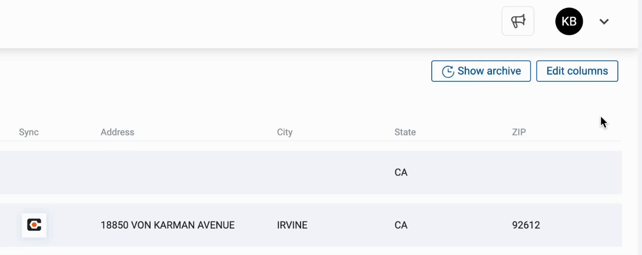Click the CA value in the blank-address row
The width and height of the screenshot is (642, 255).
[x=401, y=172]
